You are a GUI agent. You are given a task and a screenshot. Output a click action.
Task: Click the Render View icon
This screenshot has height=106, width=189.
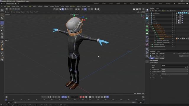click(x=134, y=9)
